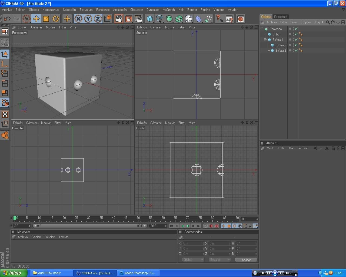
Task: Click the home icon in Objects manager
Action: (333, 22)
